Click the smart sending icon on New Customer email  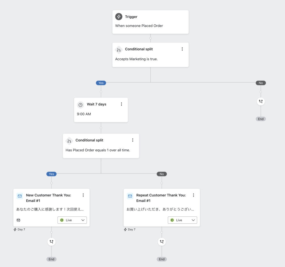pos(18,220)
